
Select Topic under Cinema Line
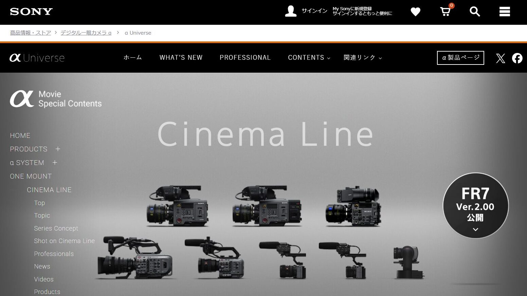coord(42,216)
